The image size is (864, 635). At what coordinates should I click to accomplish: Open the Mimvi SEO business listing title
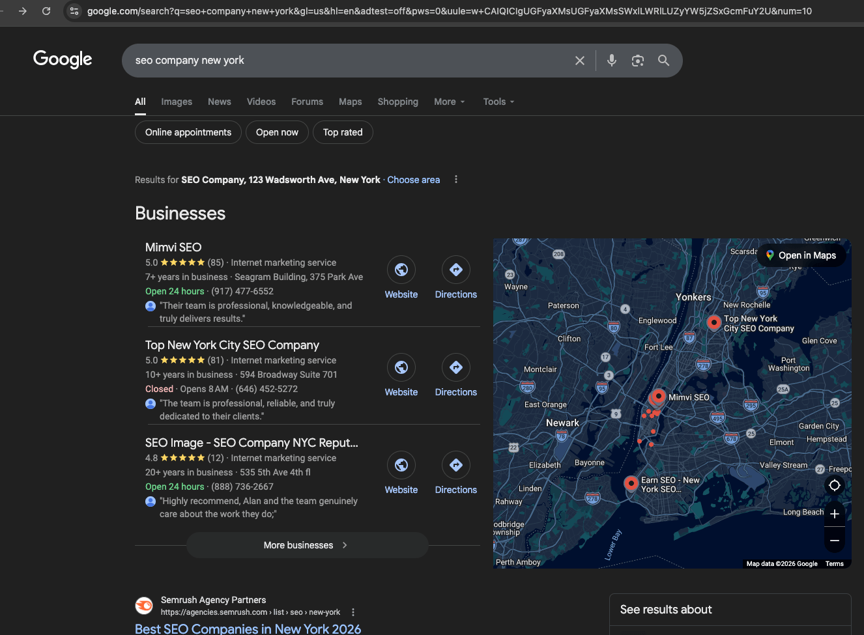173,247
